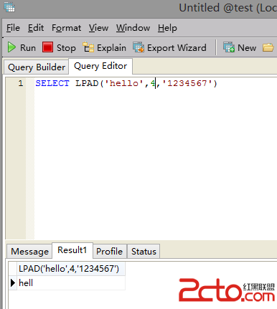This screenshot has width=277, height=309.
Task: Open the Edit menu
Action: click(x=36, y=28)
